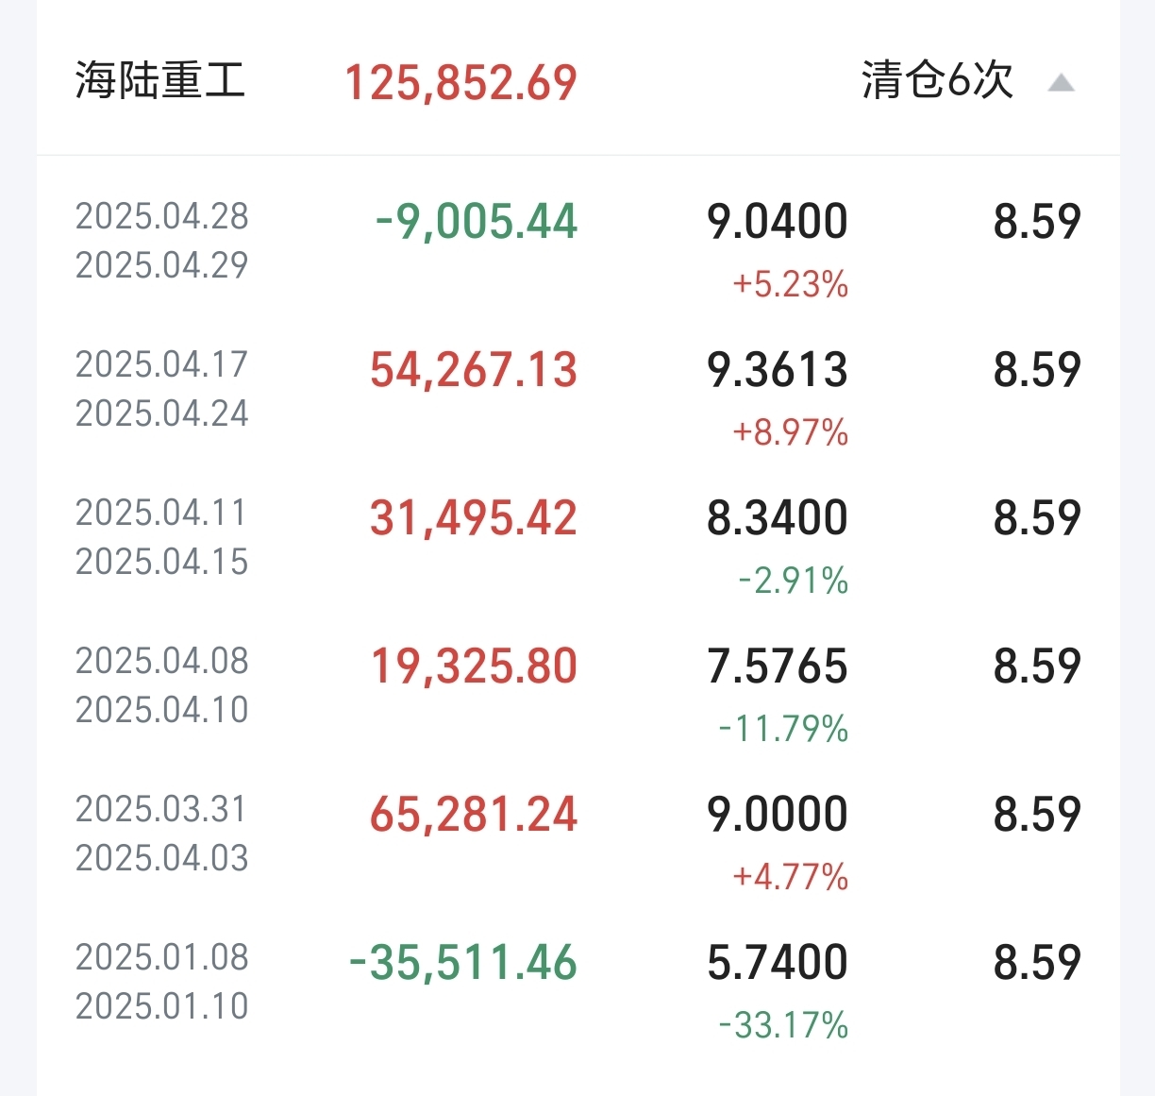This screenshot has width=1155, height=1096.
Task: Select total profit 125,852.69
Action: point(460,82)
